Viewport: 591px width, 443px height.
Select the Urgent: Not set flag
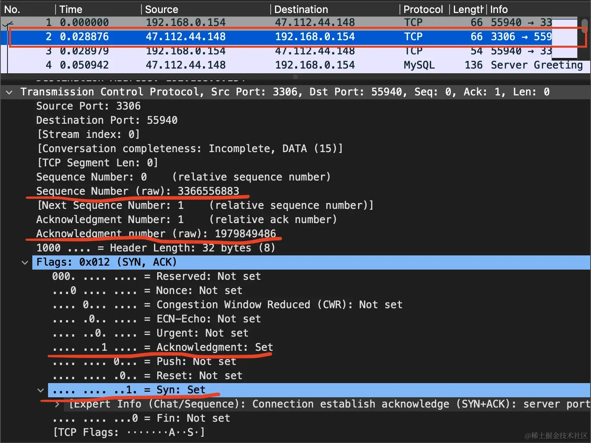click(150, 333)
